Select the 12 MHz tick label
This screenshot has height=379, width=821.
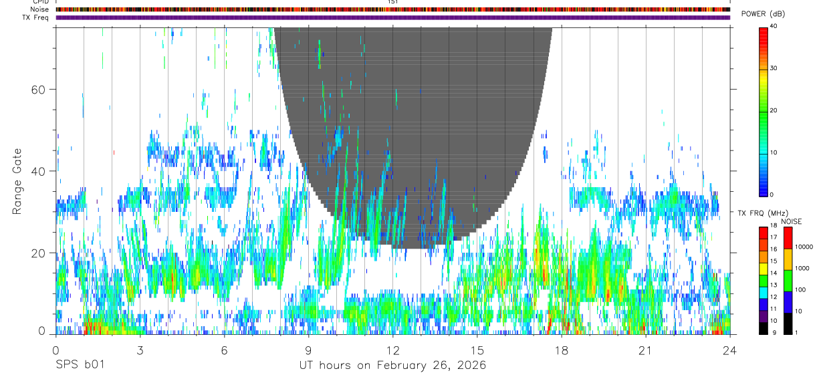pos(774,297)
